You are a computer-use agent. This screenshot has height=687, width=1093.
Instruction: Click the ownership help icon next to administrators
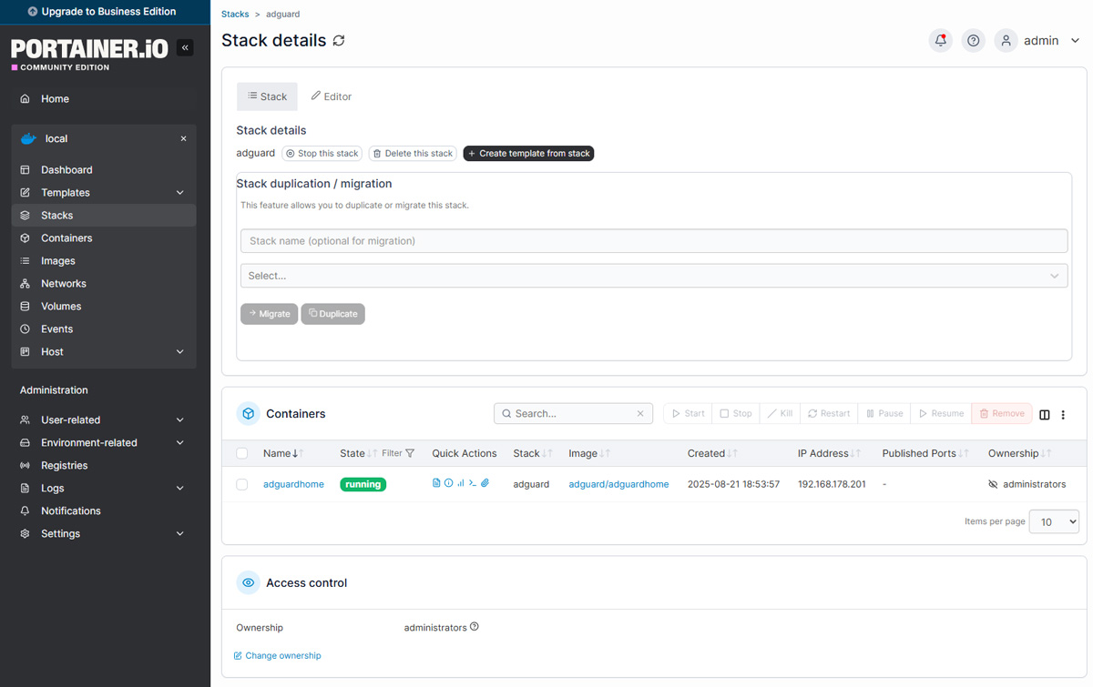(x=475, y=627)
